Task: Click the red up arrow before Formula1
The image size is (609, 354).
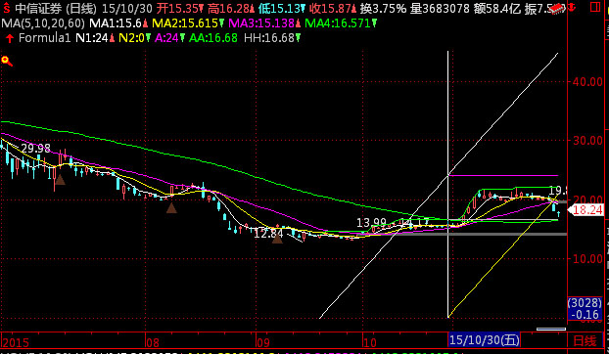Action: tap(10, 38)
